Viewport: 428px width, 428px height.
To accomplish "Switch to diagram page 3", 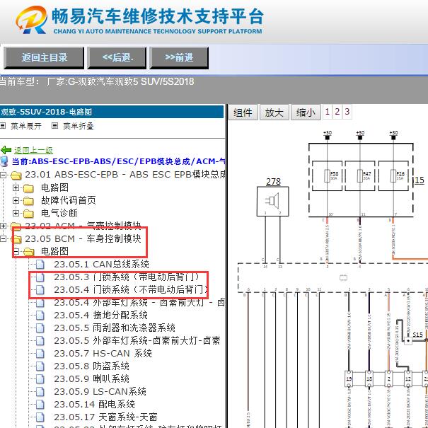I will 347,111.
